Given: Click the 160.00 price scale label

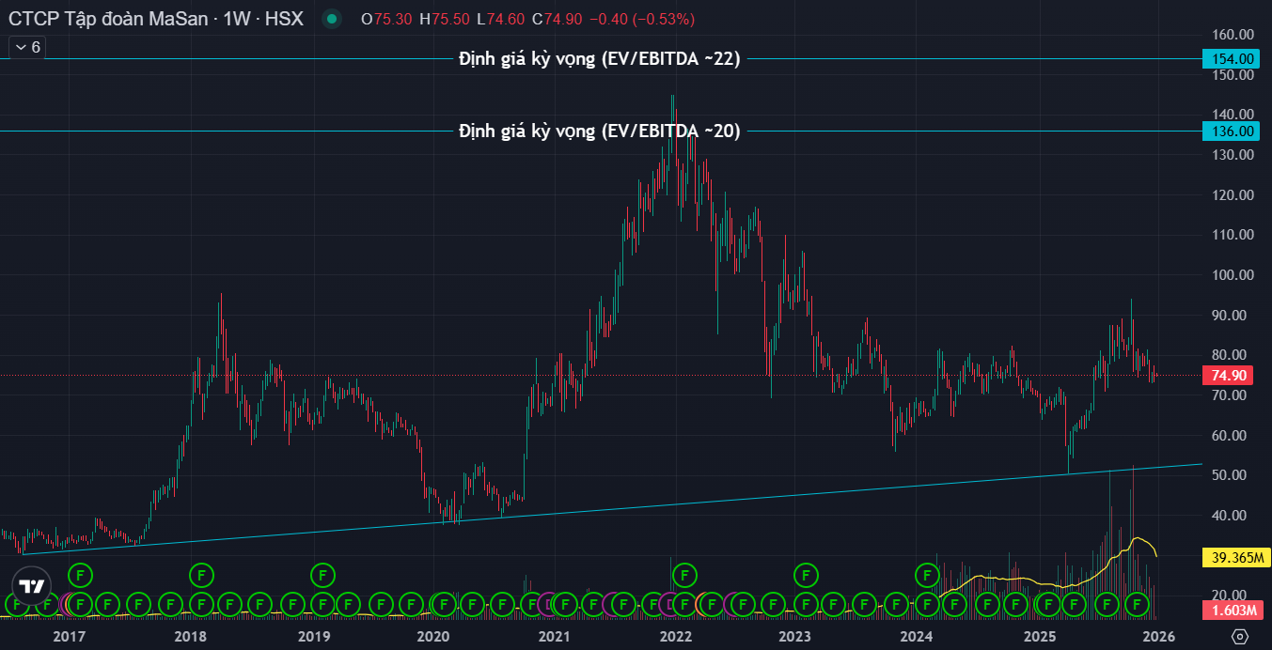Looking at the screenshot, I should click(x=1233, y=35).
